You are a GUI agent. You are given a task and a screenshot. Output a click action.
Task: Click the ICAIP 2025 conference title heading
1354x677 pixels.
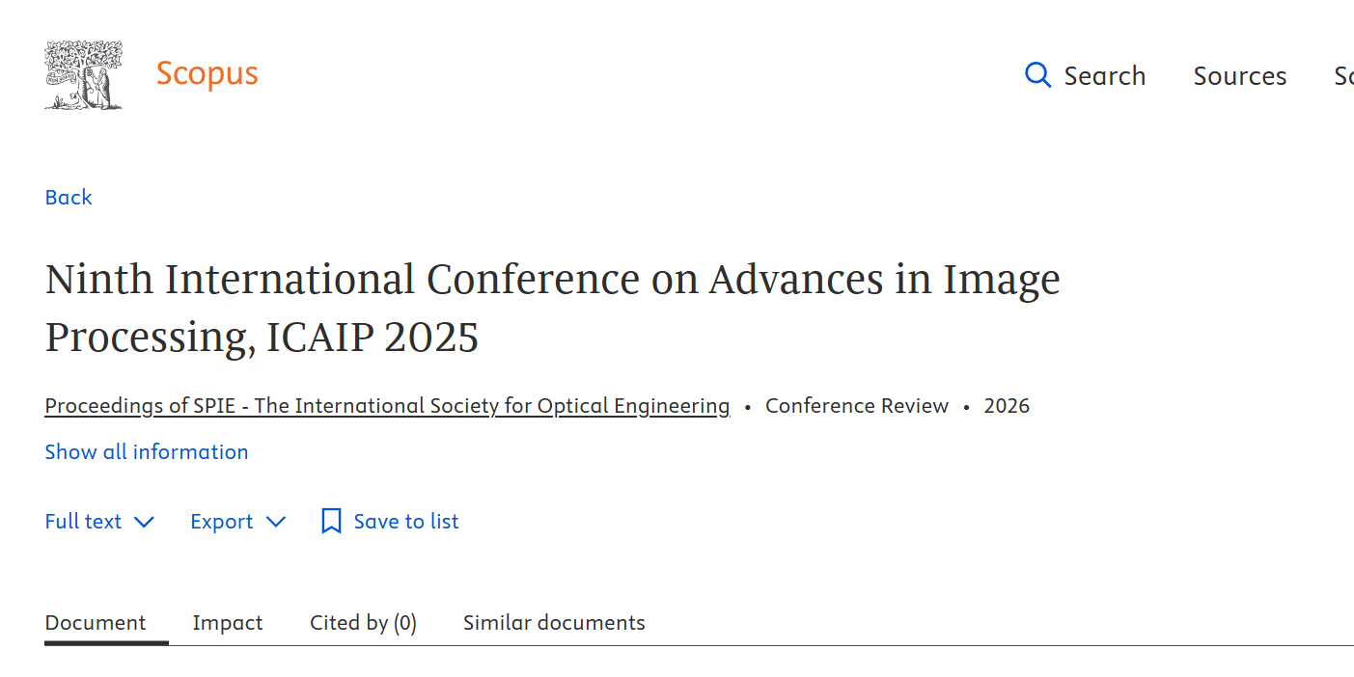[552, 308]
